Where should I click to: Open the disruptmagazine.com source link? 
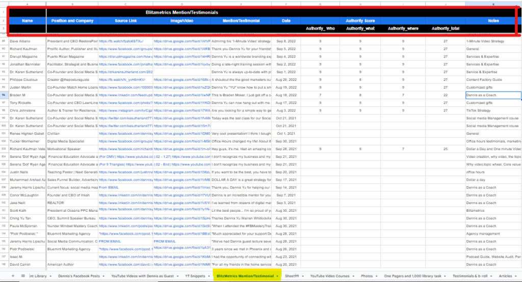126,57
